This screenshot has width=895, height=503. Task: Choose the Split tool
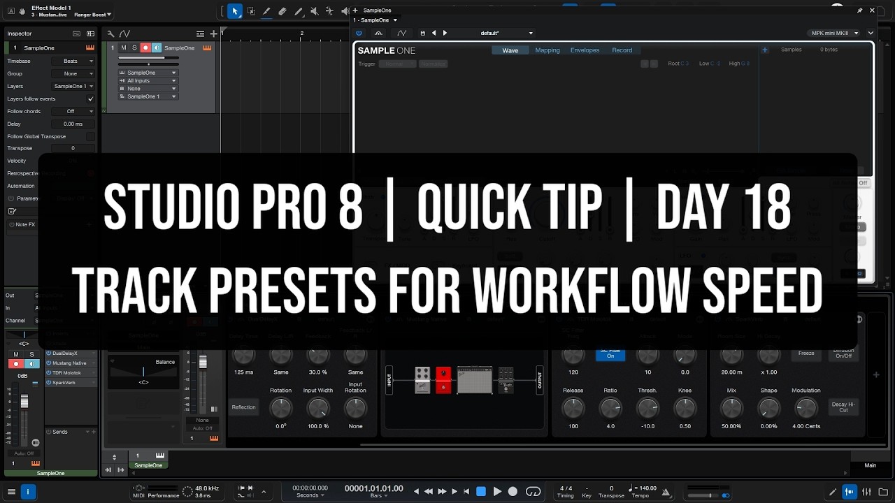click(x=266, y=11)
